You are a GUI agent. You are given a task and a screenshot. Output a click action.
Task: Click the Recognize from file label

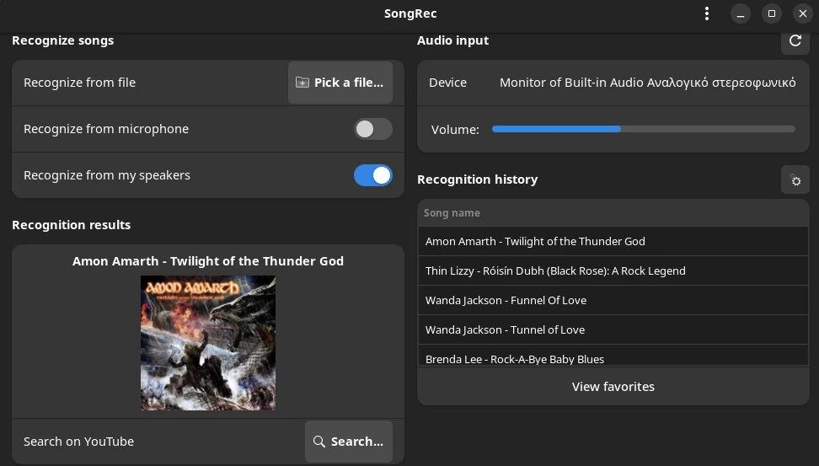[x=79, y=83]
